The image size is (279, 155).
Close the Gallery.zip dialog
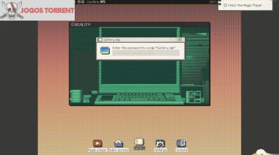coord(180,40)
